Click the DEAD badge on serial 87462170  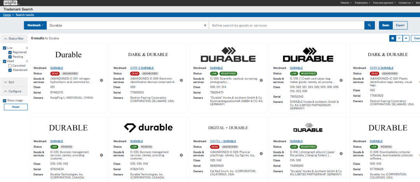point(55,73)
